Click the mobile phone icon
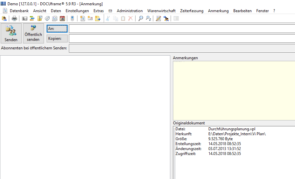Image resolution: width=295 pixels, height=179 pixels. click(x=72, y=18)
